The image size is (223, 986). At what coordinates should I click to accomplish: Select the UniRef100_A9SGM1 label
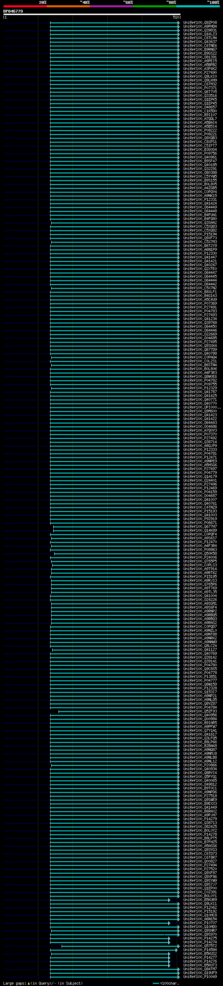[200, 603]
